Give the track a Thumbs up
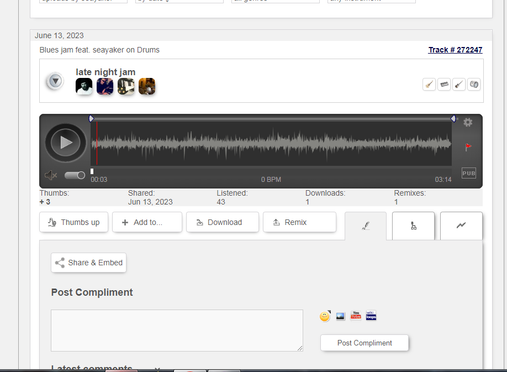Viewport: 507px width, 372px height. click(73, 222)
